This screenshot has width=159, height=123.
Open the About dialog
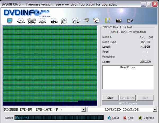pos(113,118)
